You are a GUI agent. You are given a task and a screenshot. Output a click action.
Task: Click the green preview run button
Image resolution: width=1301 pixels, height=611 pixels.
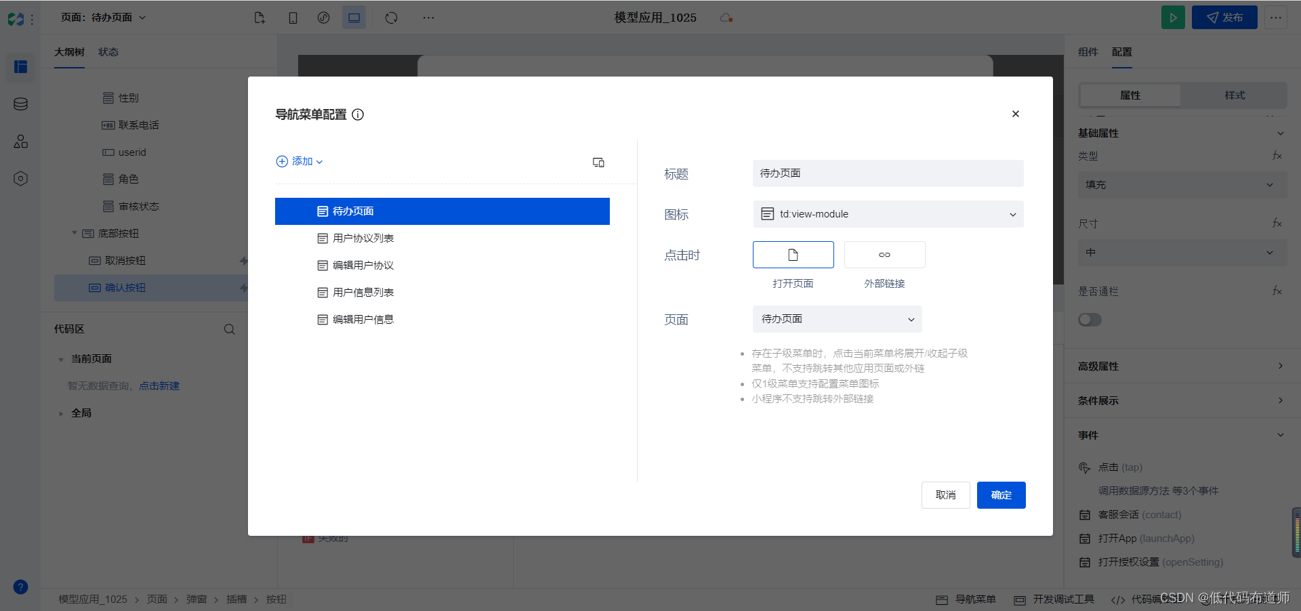[x=1173, y=18]
